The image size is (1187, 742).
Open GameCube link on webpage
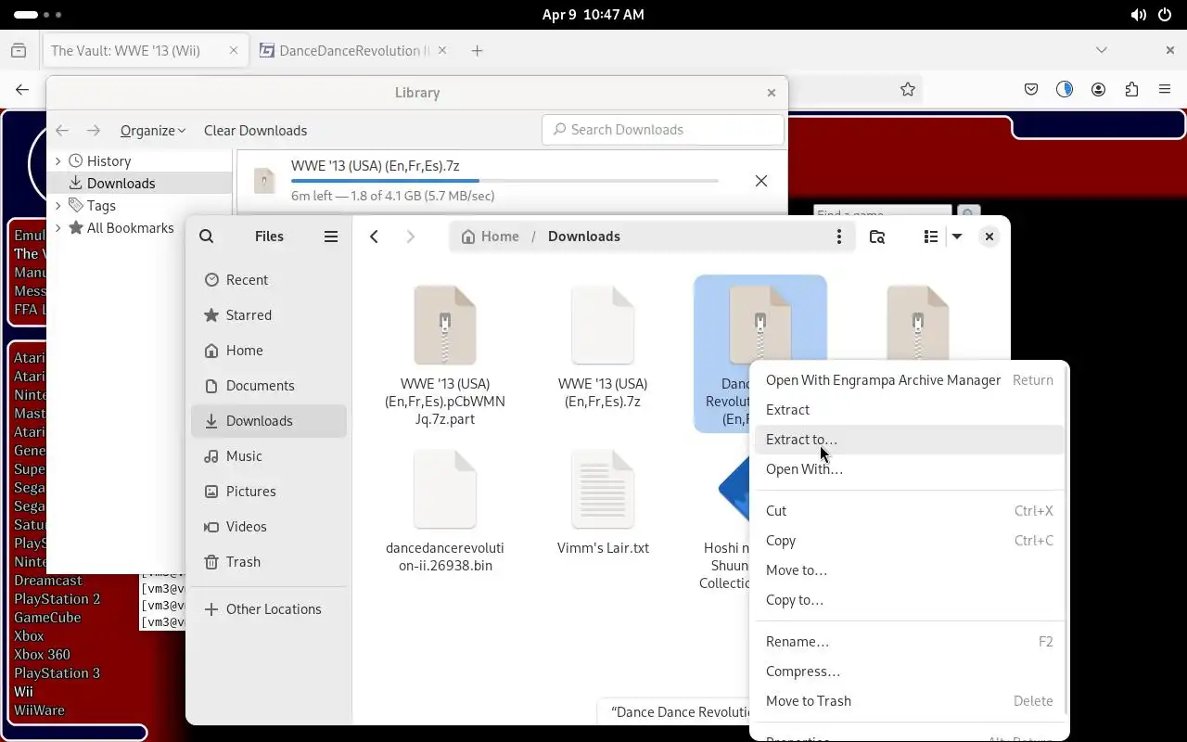pos(47,618)
